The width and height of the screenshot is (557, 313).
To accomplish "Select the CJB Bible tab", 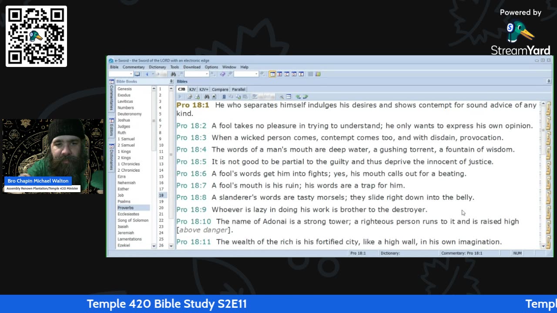I will 181,89.
